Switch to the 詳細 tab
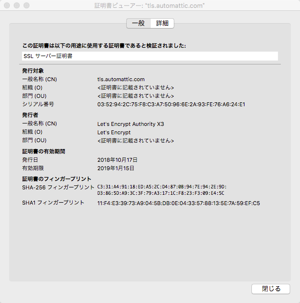Viewport: 300px width, 303px height. (x=162, y=23)
